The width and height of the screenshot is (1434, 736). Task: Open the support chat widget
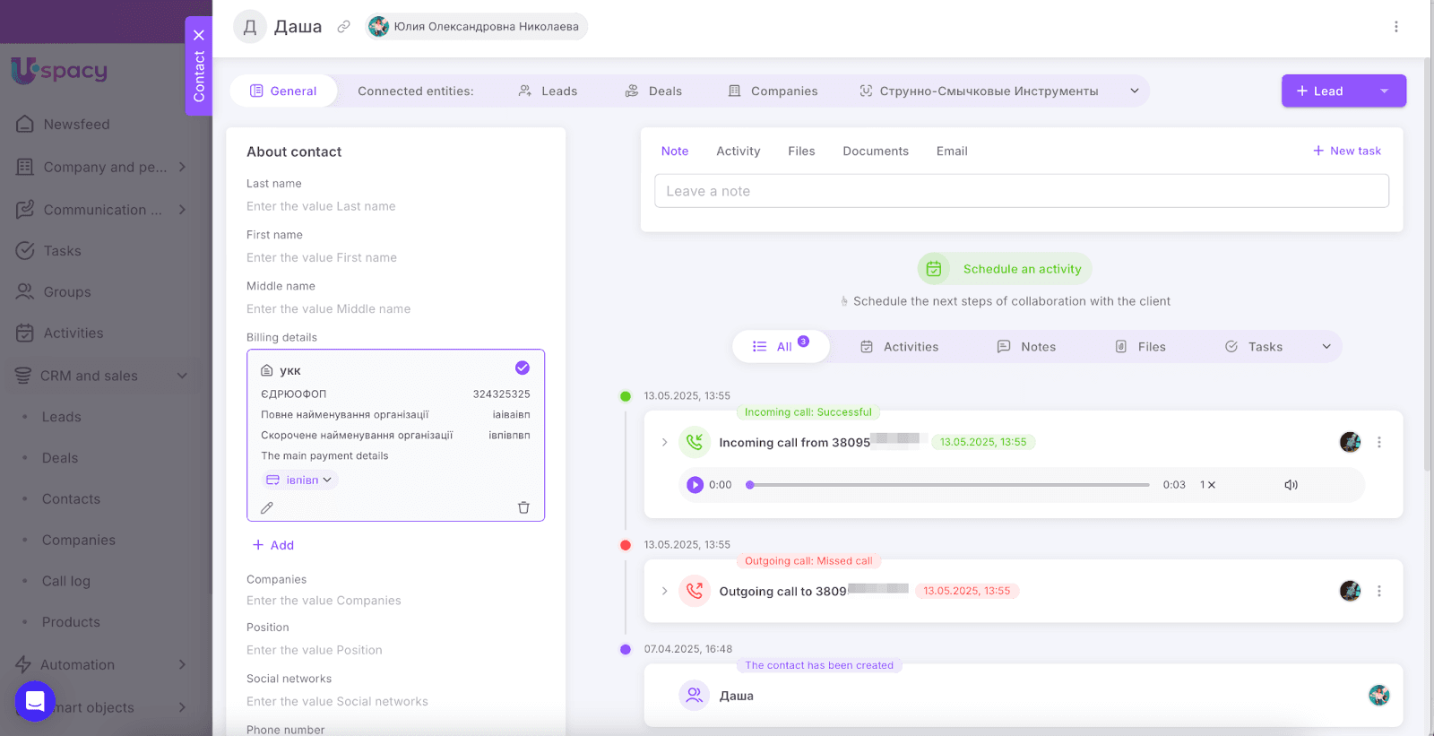click(35, 701)
